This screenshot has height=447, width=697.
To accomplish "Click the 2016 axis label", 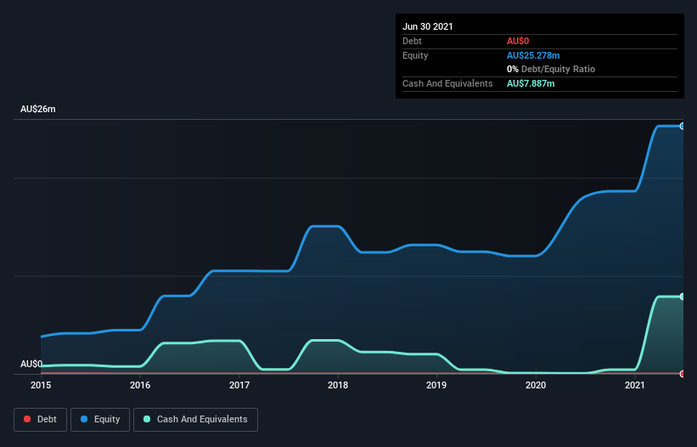I will (140, 385).
